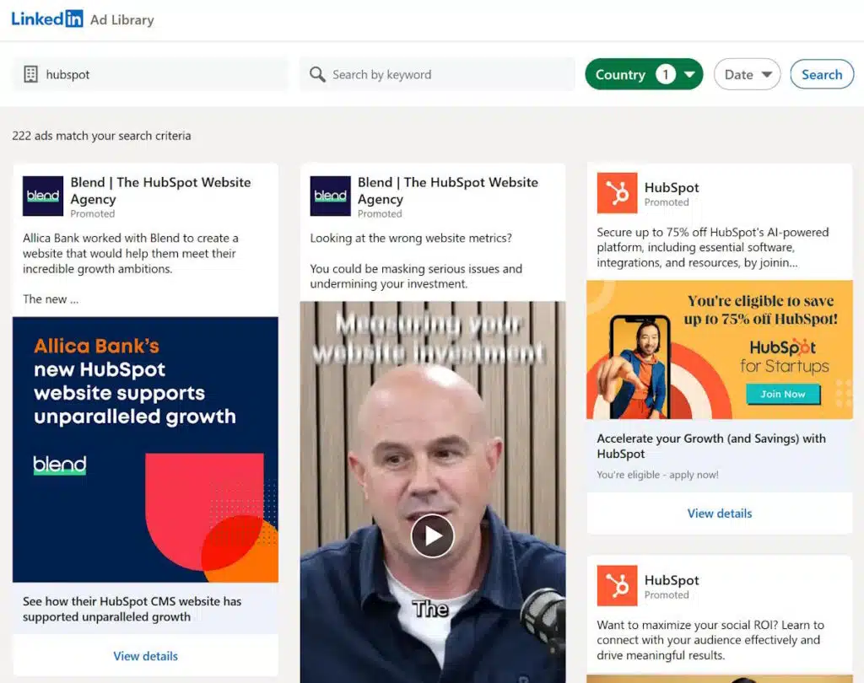Click the Blend logo on the second ad
Screen dimensions: 864x683
[330, 196]
